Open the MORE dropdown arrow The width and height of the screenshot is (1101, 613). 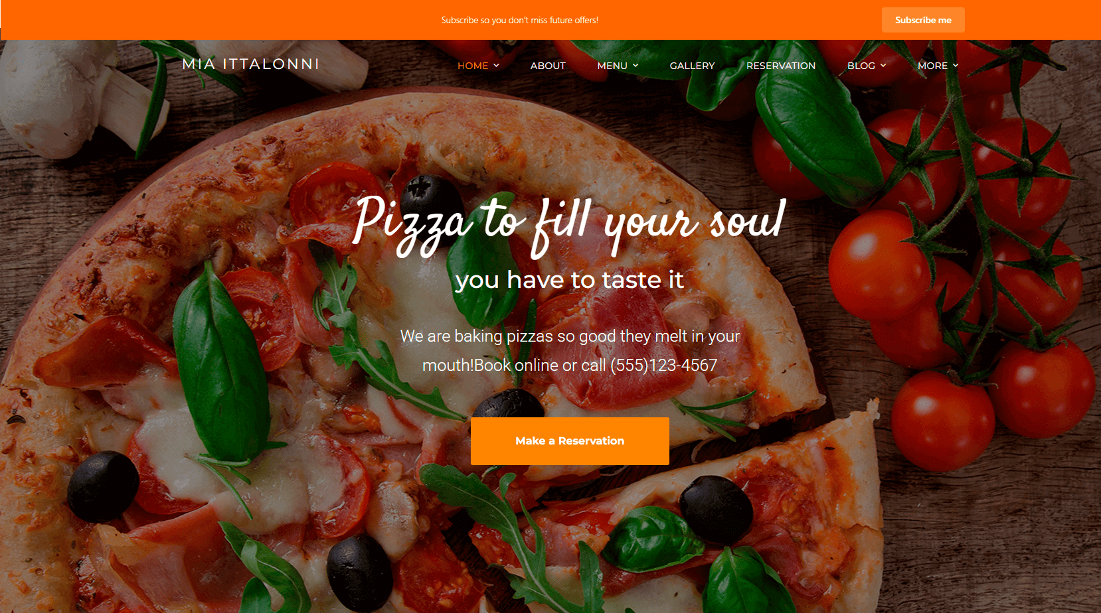coord(956,66)
